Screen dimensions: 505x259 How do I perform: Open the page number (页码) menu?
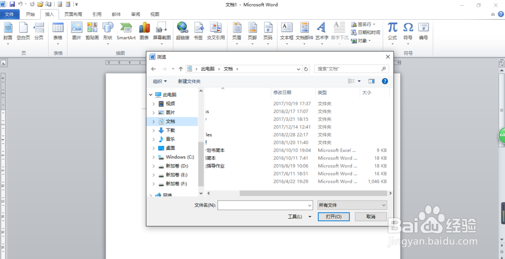pyautogui.click(x=268, y=32)
